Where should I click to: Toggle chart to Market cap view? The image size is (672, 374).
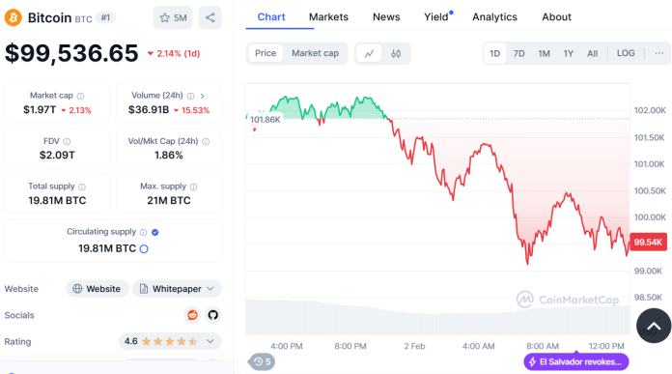[315, 53]
